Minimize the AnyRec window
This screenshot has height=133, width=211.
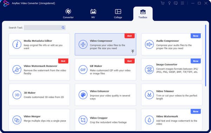tap(193, 3)
